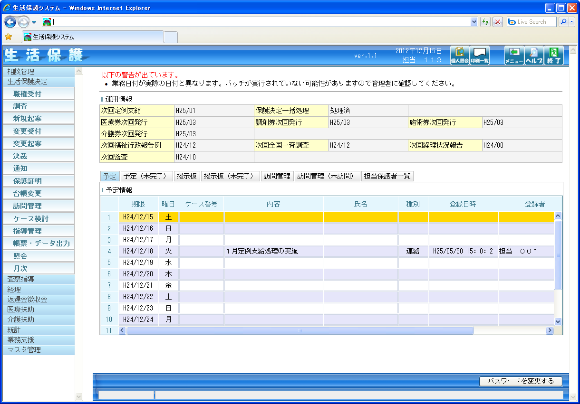
Task: Switch to the 訪問管理 tab
Action: click(x=277, y=176)
